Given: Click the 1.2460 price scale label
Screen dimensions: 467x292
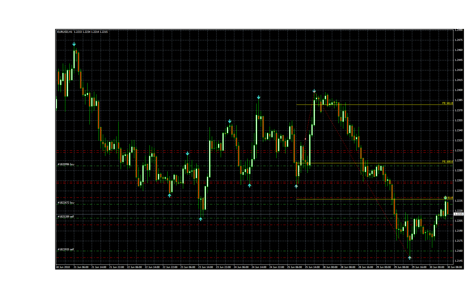Looking at the screenshot, I should [459, 50].
